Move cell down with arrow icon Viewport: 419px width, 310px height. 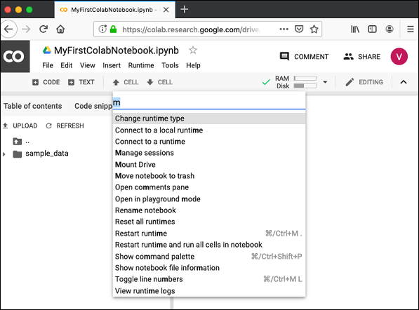(x=150, y=82)
